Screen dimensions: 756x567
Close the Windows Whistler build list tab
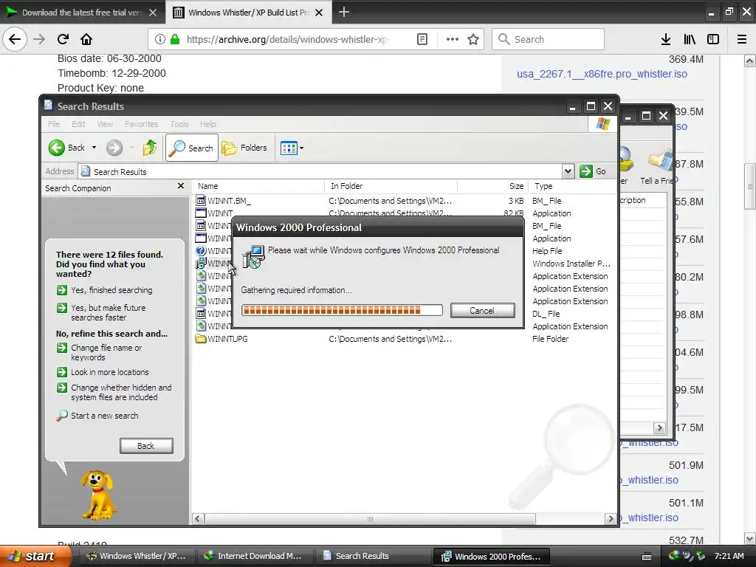tap(319, 13)
